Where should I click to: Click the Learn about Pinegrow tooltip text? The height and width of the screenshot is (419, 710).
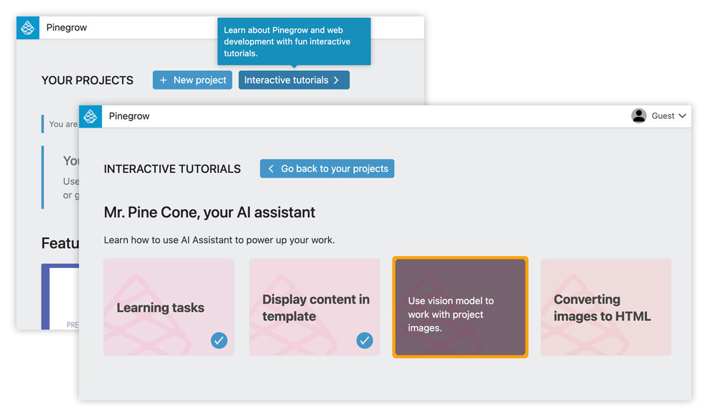click(287, 41)
